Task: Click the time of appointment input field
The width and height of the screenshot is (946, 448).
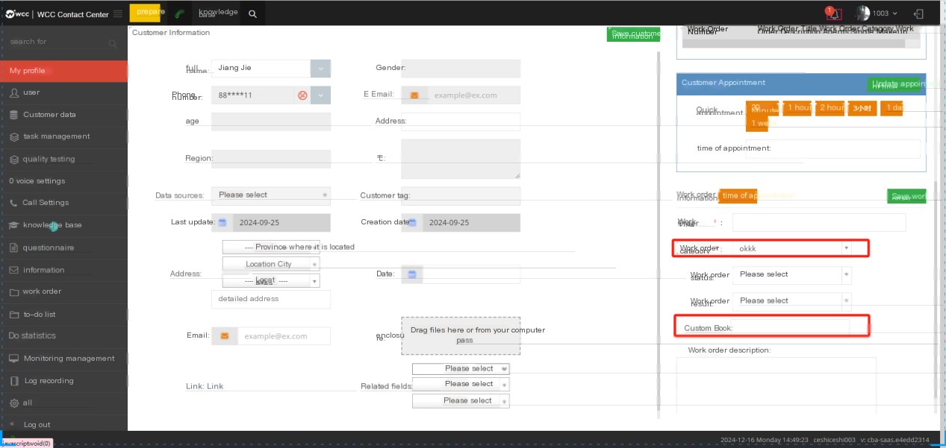Action: pos(833,148)
